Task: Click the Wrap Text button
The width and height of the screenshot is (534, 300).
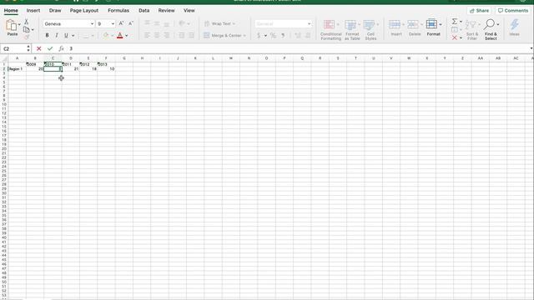Action: [219, 24]
